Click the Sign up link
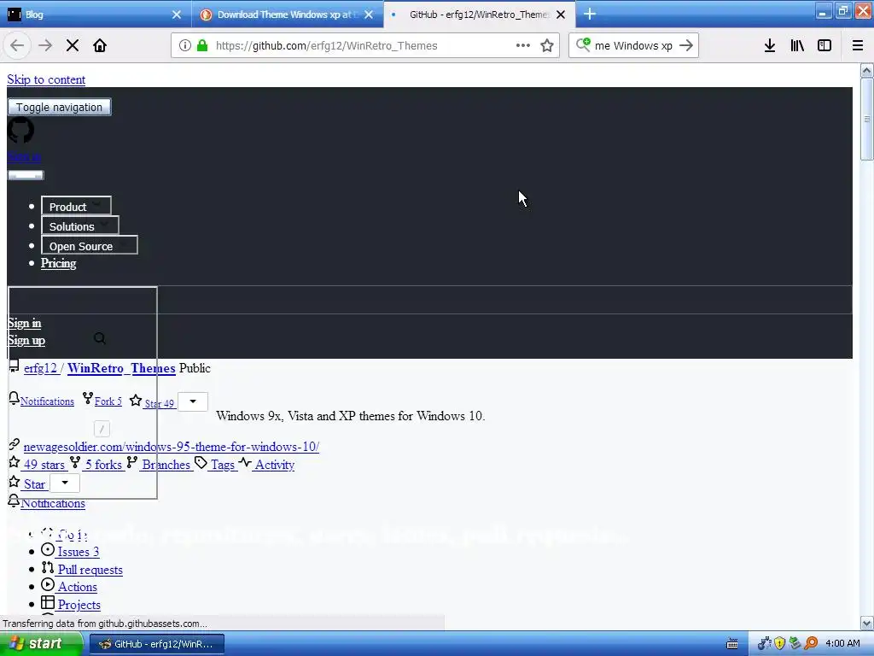 tap(26, 340)
